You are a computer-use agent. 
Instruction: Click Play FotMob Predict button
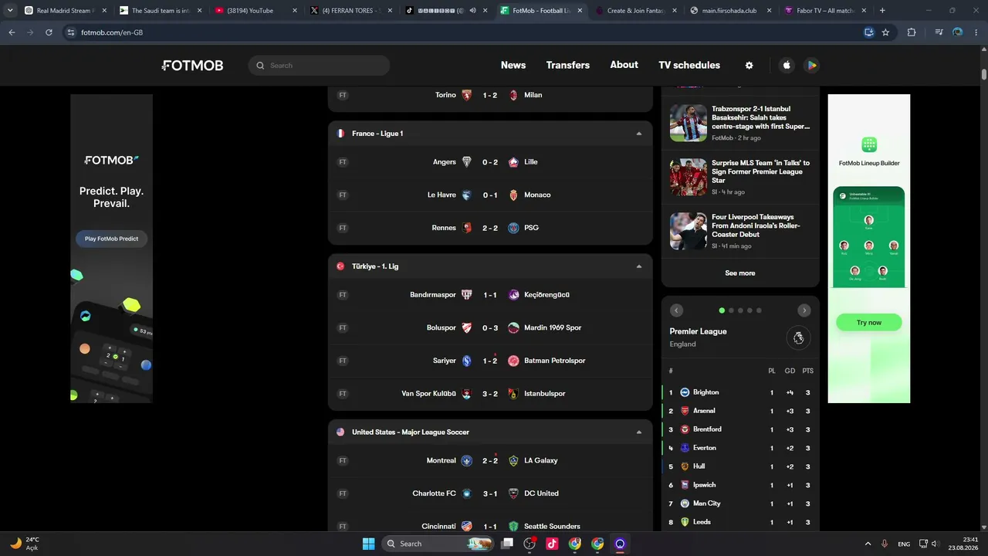(111, 239)
